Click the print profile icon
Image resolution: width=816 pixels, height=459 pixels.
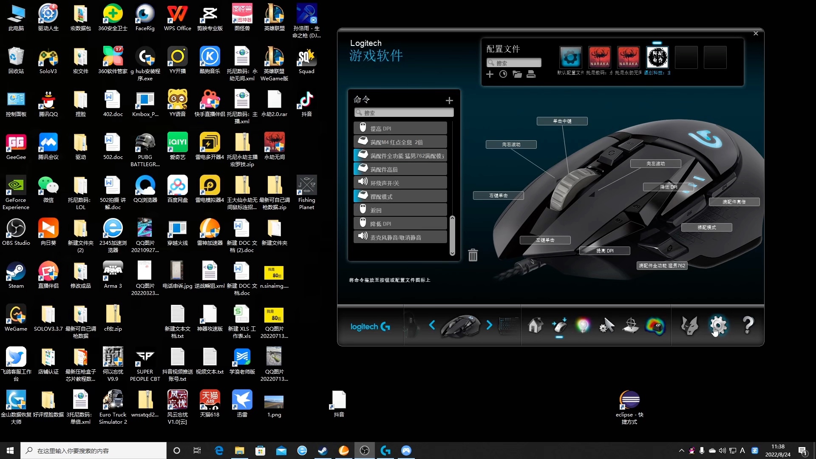pos(531,74)
